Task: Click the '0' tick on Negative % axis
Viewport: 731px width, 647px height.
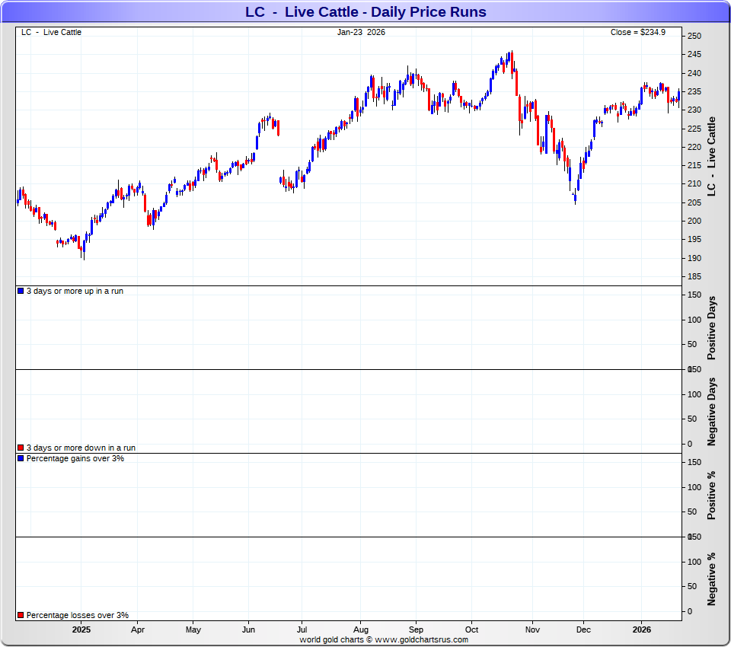Action: tap(690, 611)
